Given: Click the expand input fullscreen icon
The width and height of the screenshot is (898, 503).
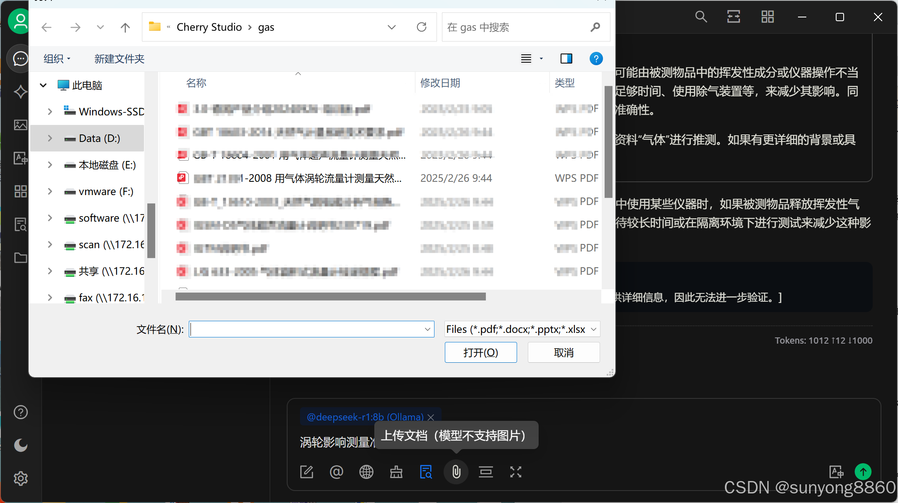Looking at the screenshot, I should pyautogui.click(x=515, y=472).
